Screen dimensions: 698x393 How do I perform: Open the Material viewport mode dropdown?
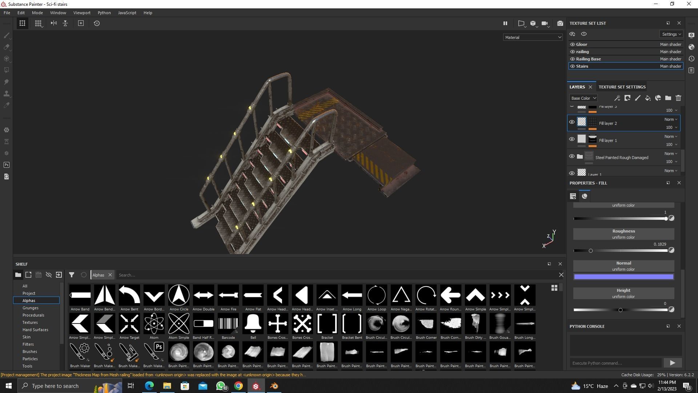click(x=533, y=37)
